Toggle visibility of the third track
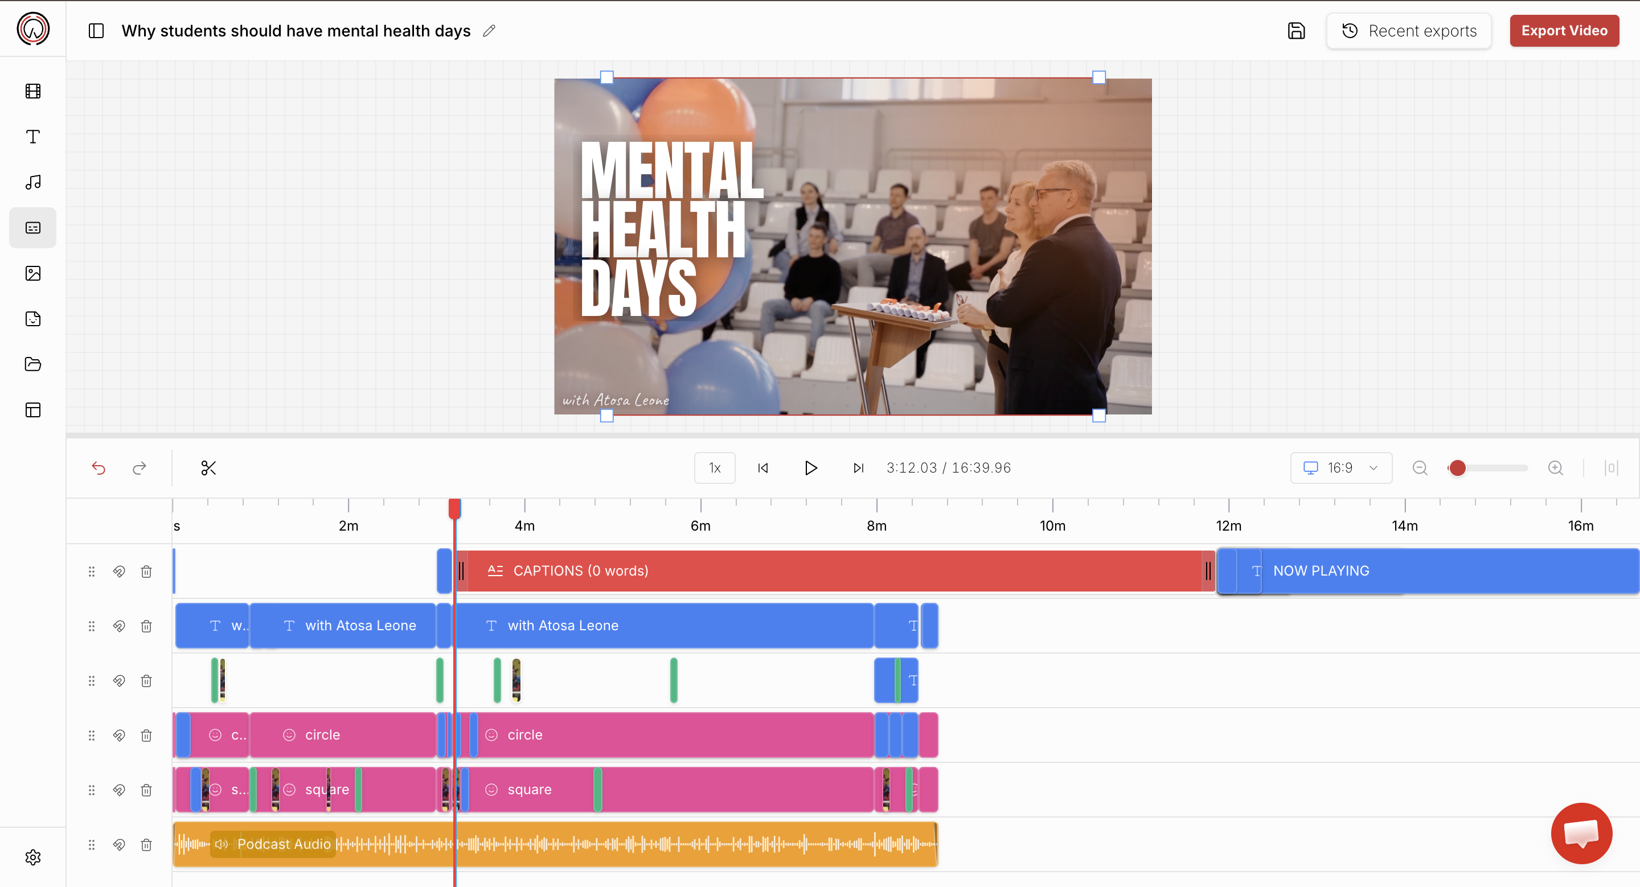 point(119,681)
